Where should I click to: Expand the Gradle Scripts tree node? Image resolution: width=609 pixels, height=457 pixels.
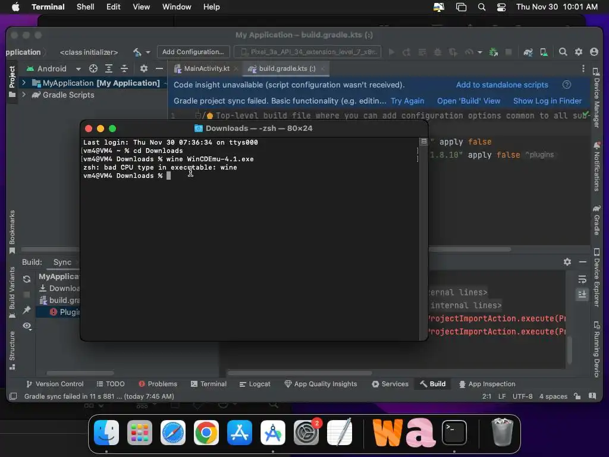point(24,95)
